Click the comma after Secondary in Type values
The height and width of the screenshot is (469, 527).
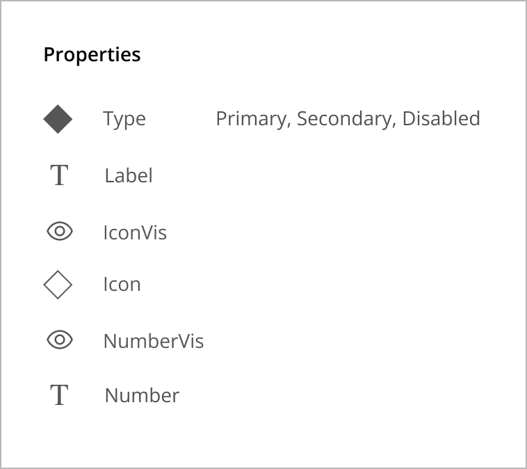click(x=394, y=125)
